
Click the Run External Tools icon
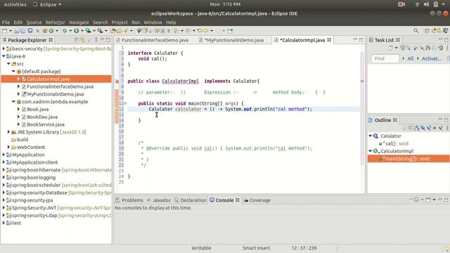(x=100, y=31)
